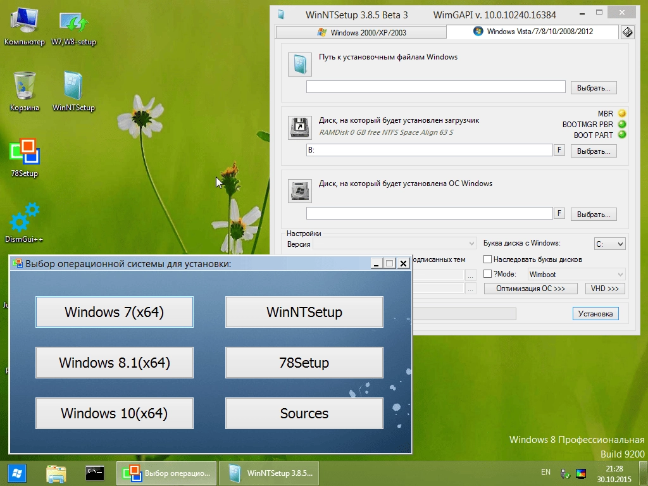Expand the Версия dropdown
Viewport: 648px width, 486px height.
[x=395, y=244]
